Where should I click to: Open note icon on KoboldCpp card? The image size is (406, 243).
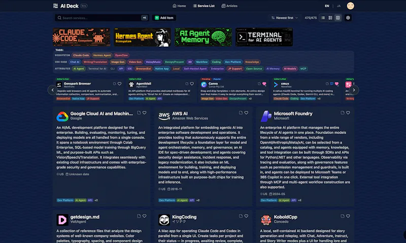coord(343,216)
